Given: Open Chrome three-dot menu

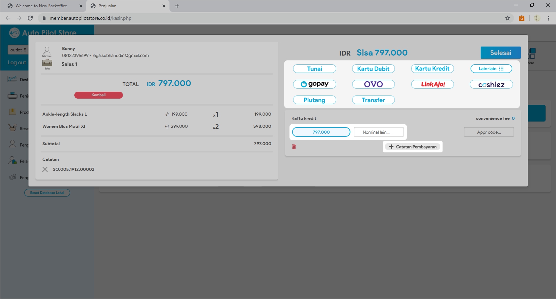Looking at the screenshot, I should coord(548,18).
